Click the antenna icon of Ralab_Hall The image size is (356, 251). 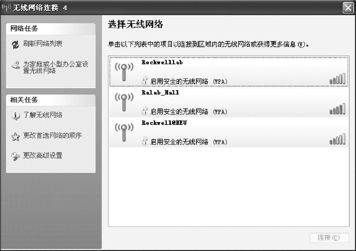[124, 102]
